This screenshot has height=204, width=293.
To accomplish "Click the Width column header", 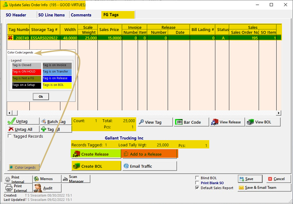I will [x=69, y=30].
